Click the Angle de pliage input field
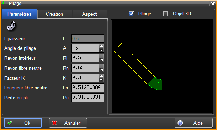Image resolution: width=217 pixels, height=130 pixels. click(x=85, y=48)
